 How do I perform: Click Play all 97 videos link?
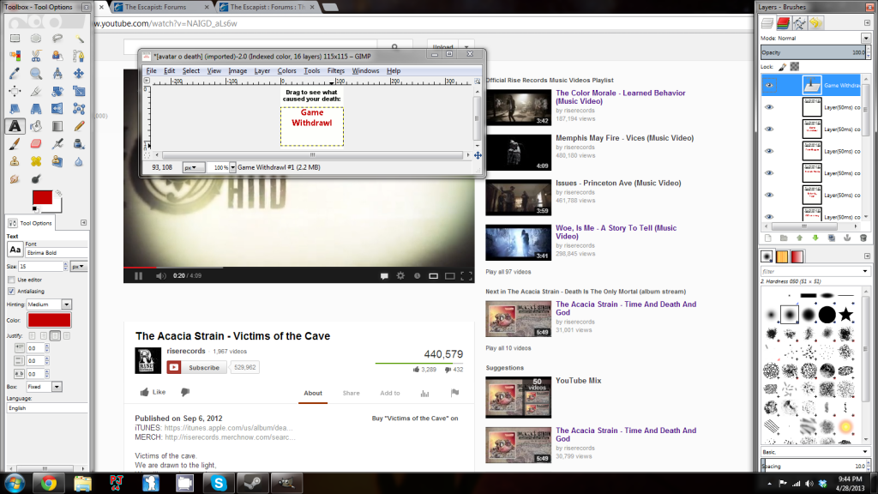point(508,272)
